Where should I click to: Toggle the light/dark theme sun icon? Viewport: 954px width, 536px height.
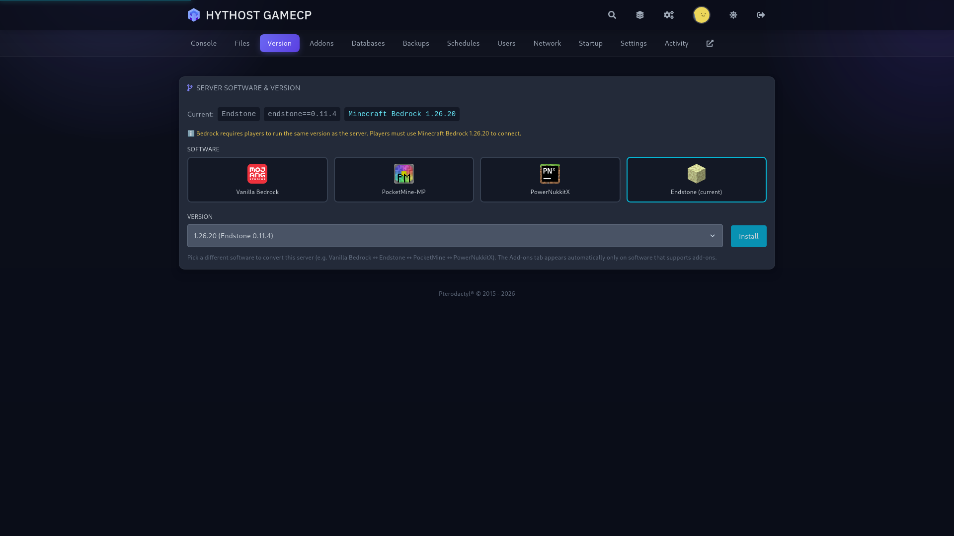point(733,15)
